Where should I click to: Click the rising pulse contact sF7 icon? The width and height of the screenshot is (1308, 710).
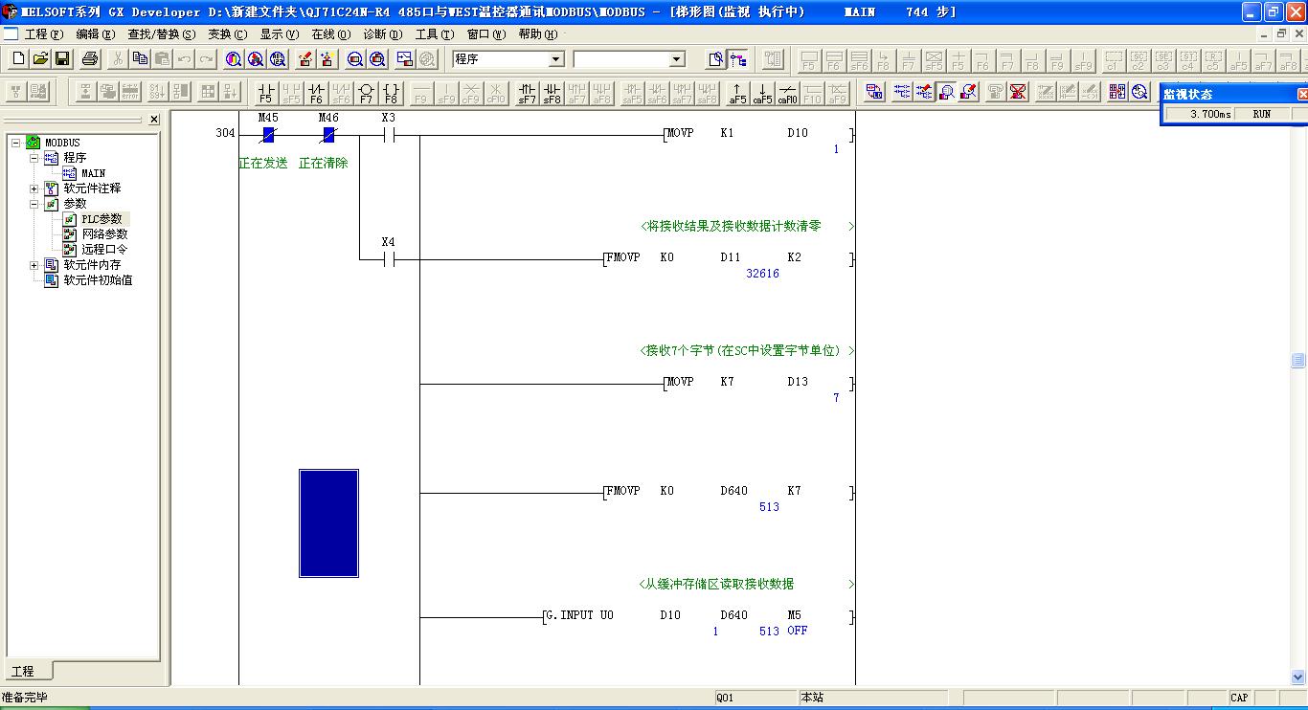527,92
